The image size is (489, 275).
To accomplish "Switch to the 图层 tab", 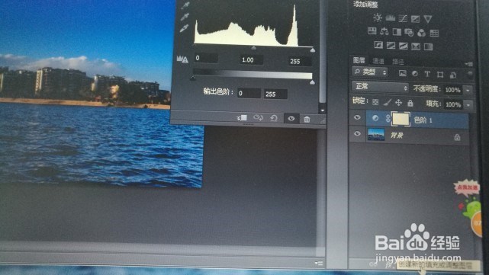I will tap(359, 60).
